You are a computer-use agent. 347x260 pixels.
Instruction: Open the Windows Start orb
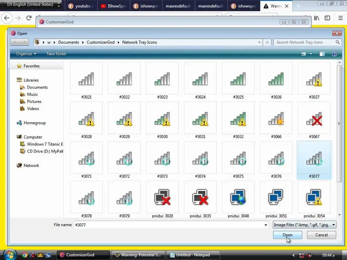10,255
